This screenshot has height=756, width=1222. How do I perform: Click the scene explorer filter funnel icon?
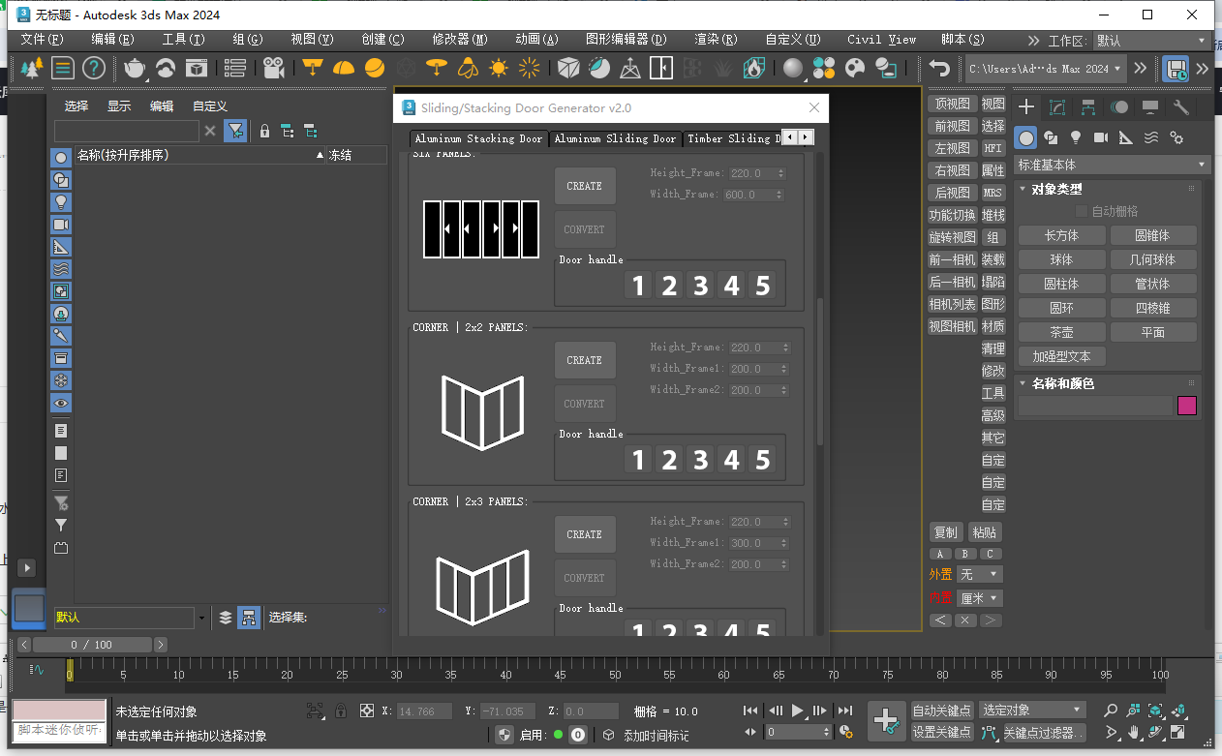[234, 131]
